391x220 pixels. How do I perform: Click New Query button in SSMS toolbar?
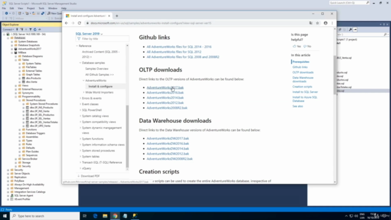[x=54, y=13]
